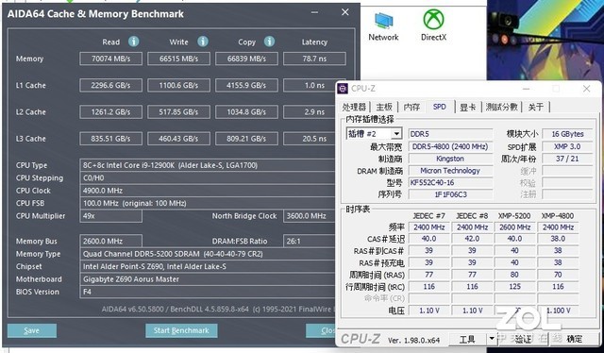This screenshot has height=353, width=604.
Task: Expand the 工具 dropdown arrow in CPU-Z
Action: click(491, 339)
